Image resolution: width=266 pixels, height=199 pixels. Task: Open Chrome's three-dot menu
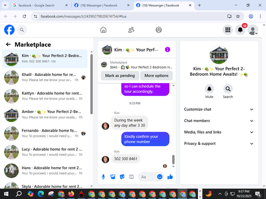260,16
